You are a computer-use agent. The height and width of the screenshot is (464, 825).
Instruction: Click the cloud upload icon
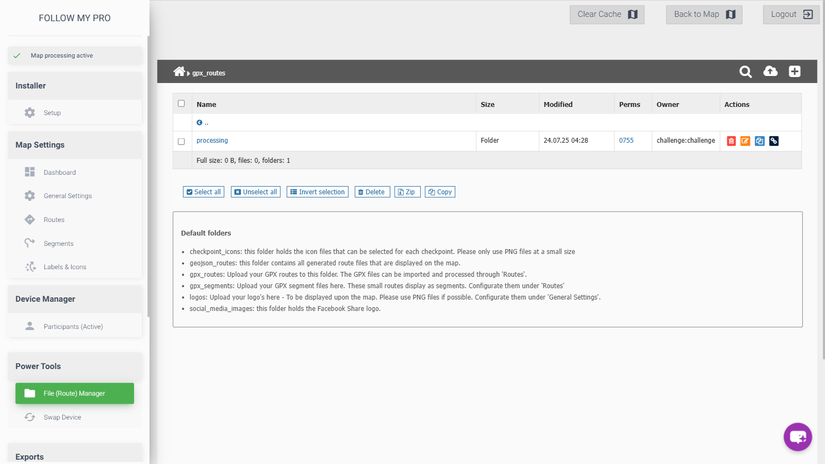770,71
